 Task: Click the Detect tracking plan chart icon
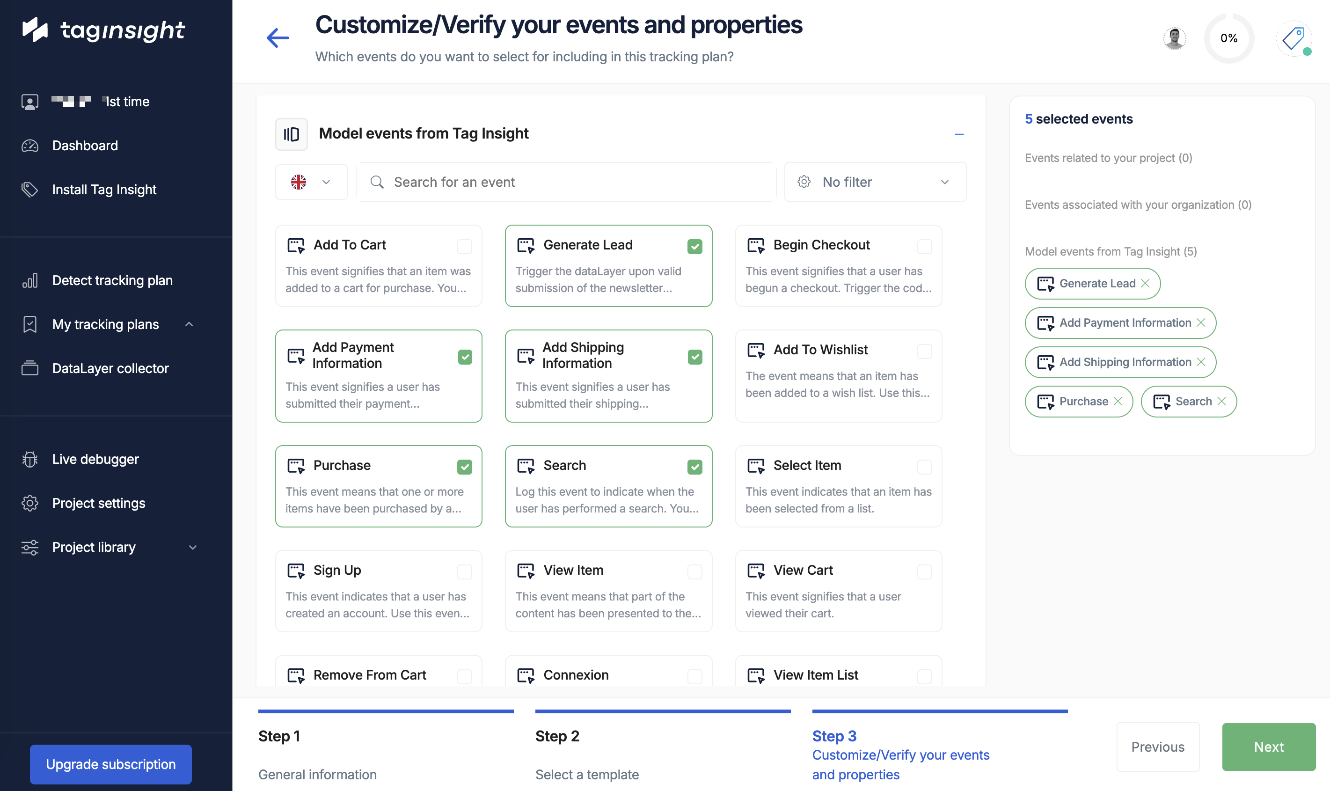30,280
